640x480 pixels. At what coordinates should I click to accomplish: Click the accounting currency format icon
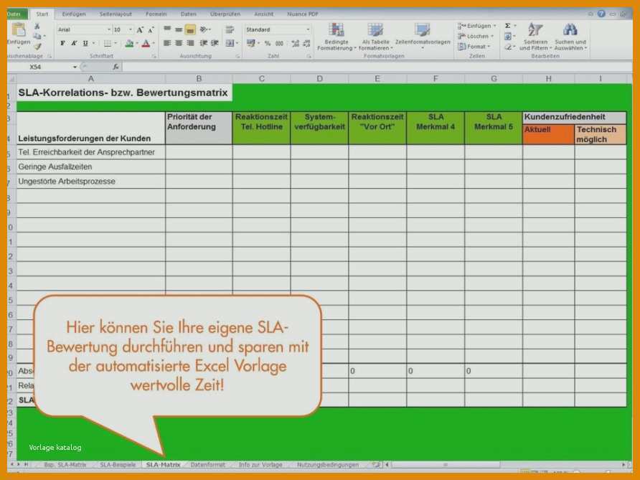point(250,43)
